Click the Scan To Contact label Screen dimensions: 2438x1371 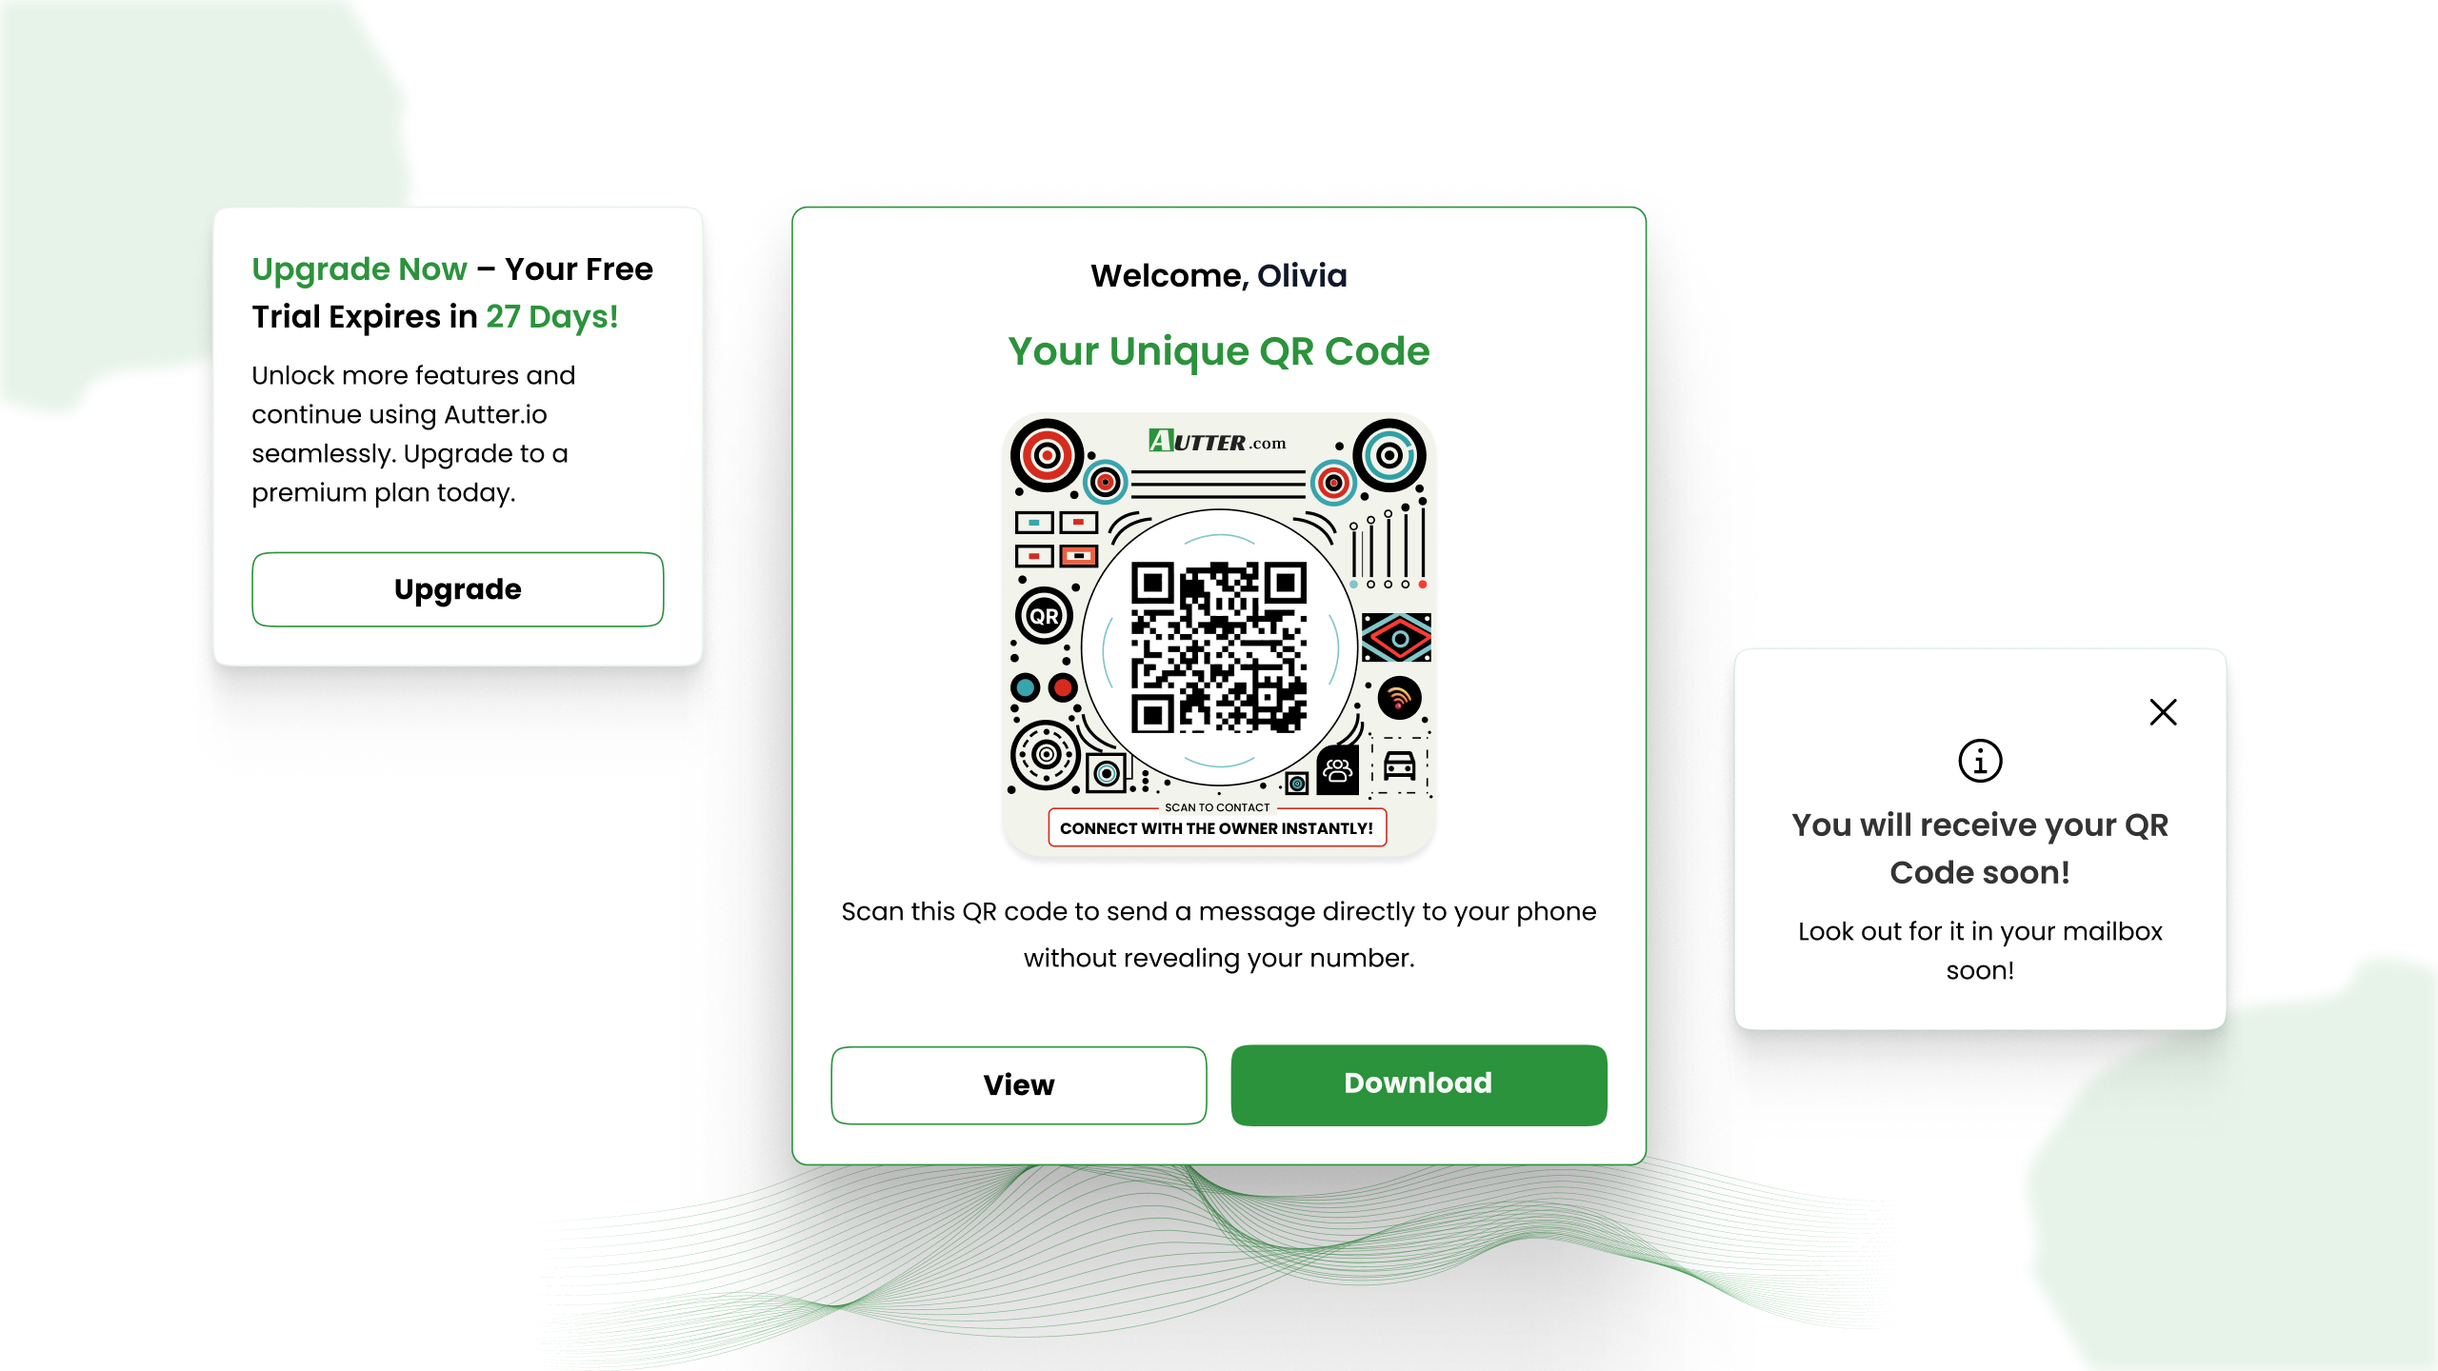click(x=1216, y=807)
